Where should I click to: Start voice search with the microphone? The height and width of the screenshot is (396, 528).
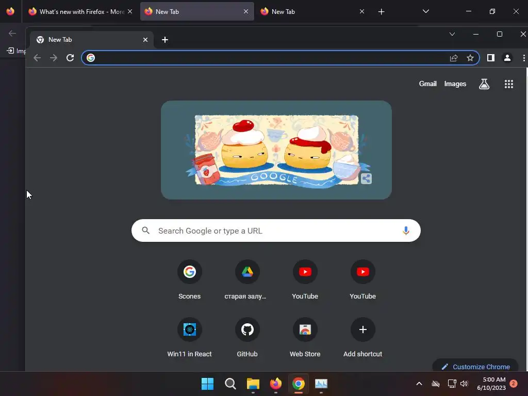[406, 230]
